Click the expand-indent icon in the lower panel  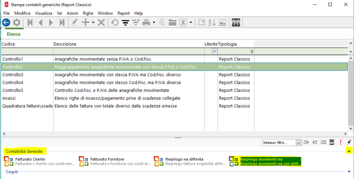[x=315, y=142]
